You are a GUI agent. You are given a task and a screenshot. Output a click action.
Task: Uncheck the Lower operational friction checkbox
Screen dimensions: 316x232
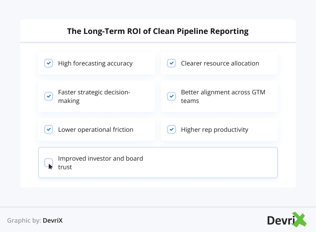[x=48, y=129]
